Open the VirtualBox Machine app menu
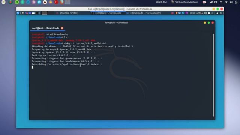 point(184,2)
